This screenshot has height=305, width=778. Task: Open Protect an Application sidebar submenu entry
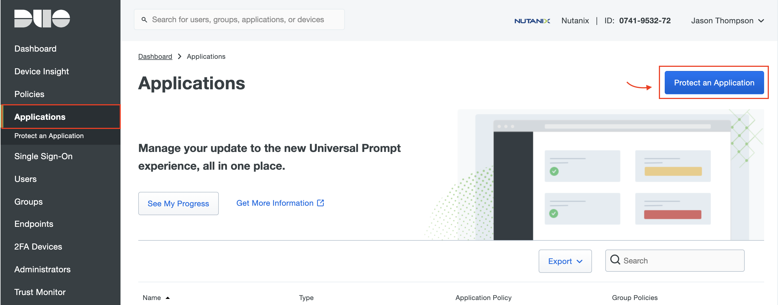[49, 136]
